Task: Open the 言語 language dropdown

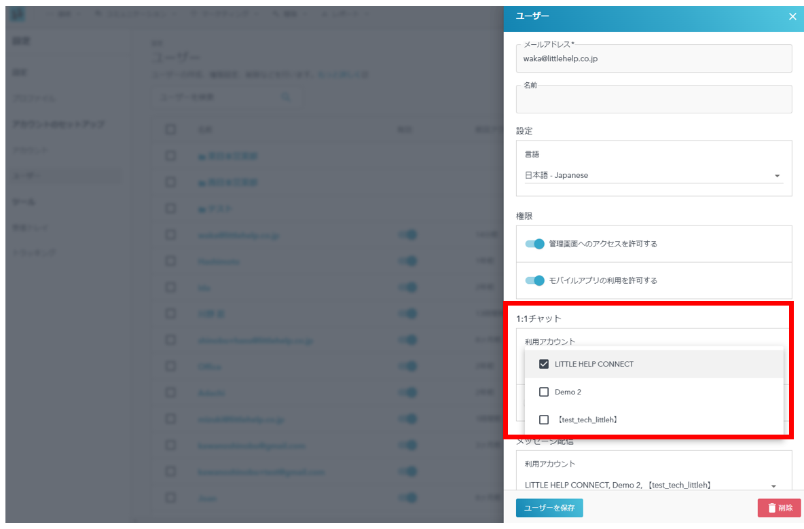Action: point(777,176)
